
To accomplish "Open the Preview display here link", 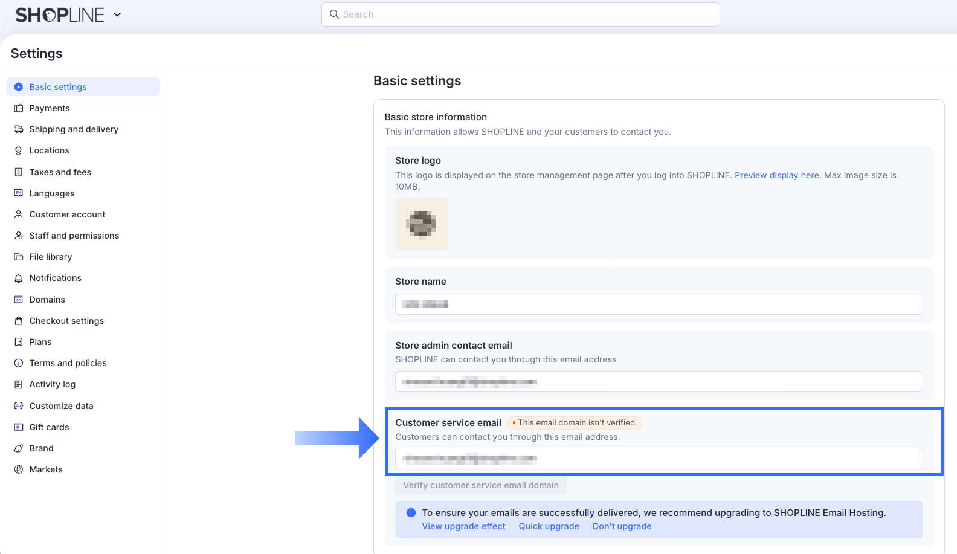I will click(x=777, y=175).
